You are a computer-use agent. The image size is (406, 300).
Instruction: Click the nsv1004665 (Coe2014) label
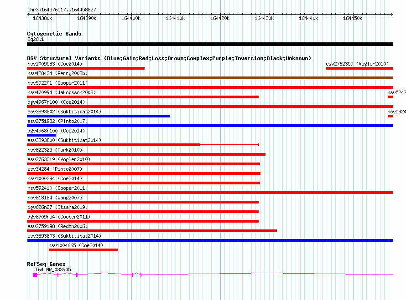pyautogui.click(x=76, y=245)
